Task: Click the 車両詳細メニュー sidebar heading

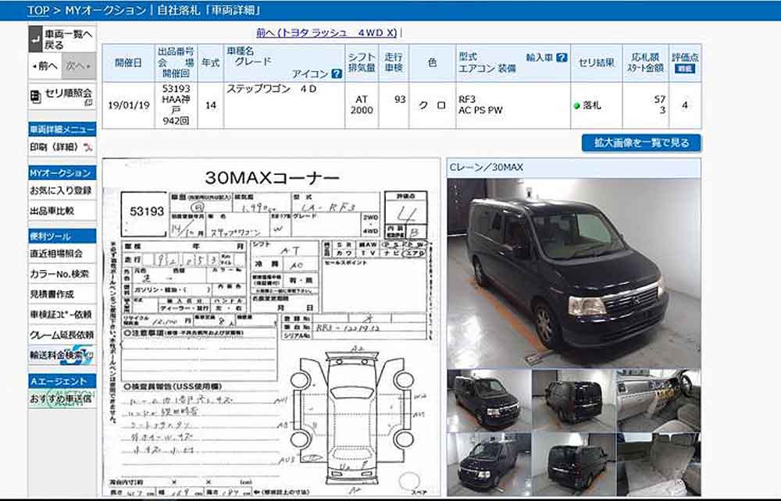Action: (x=62, y=130)
